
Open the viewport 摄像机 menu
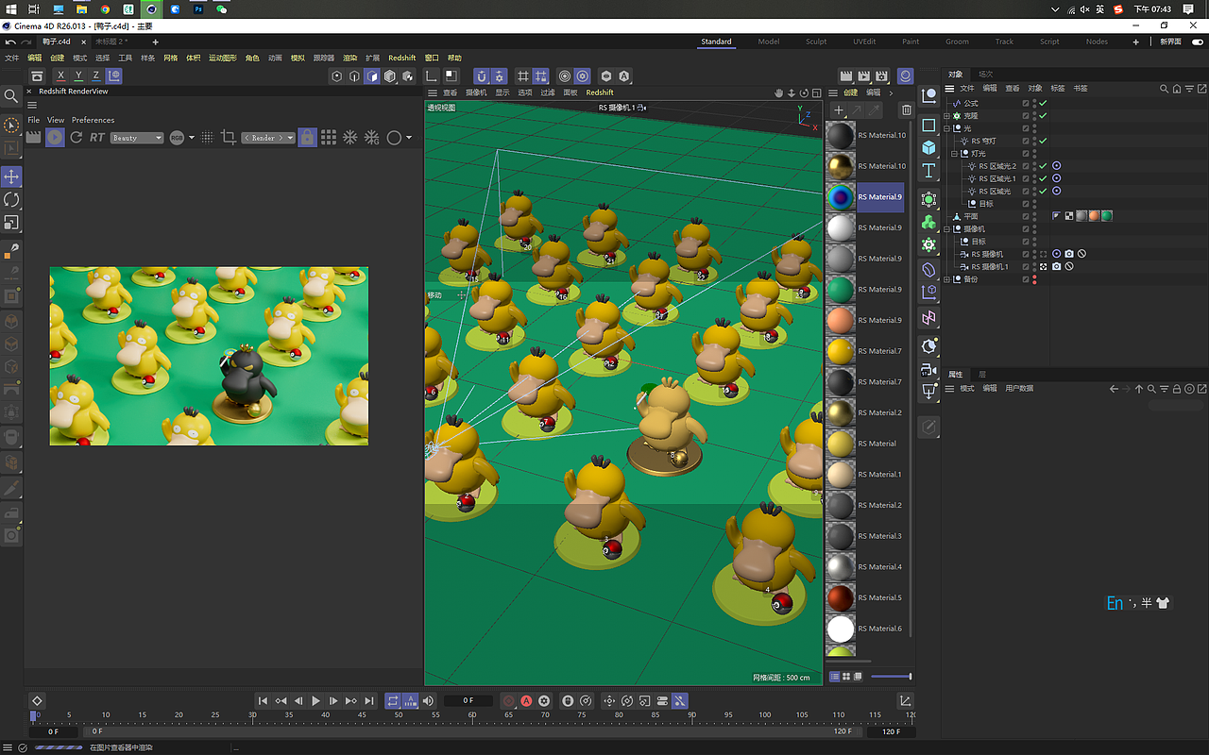pyautogui.click(x=477, y=92)
